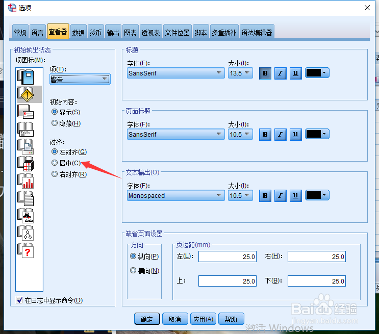Open the 脚本 tab
The width and height of the screenshot is (379, 334).
coord(200,32)
